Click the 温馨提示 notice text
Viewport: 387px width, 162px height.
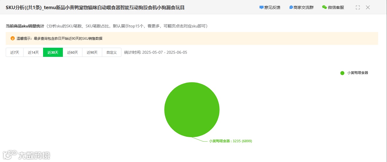coord(59,38)
